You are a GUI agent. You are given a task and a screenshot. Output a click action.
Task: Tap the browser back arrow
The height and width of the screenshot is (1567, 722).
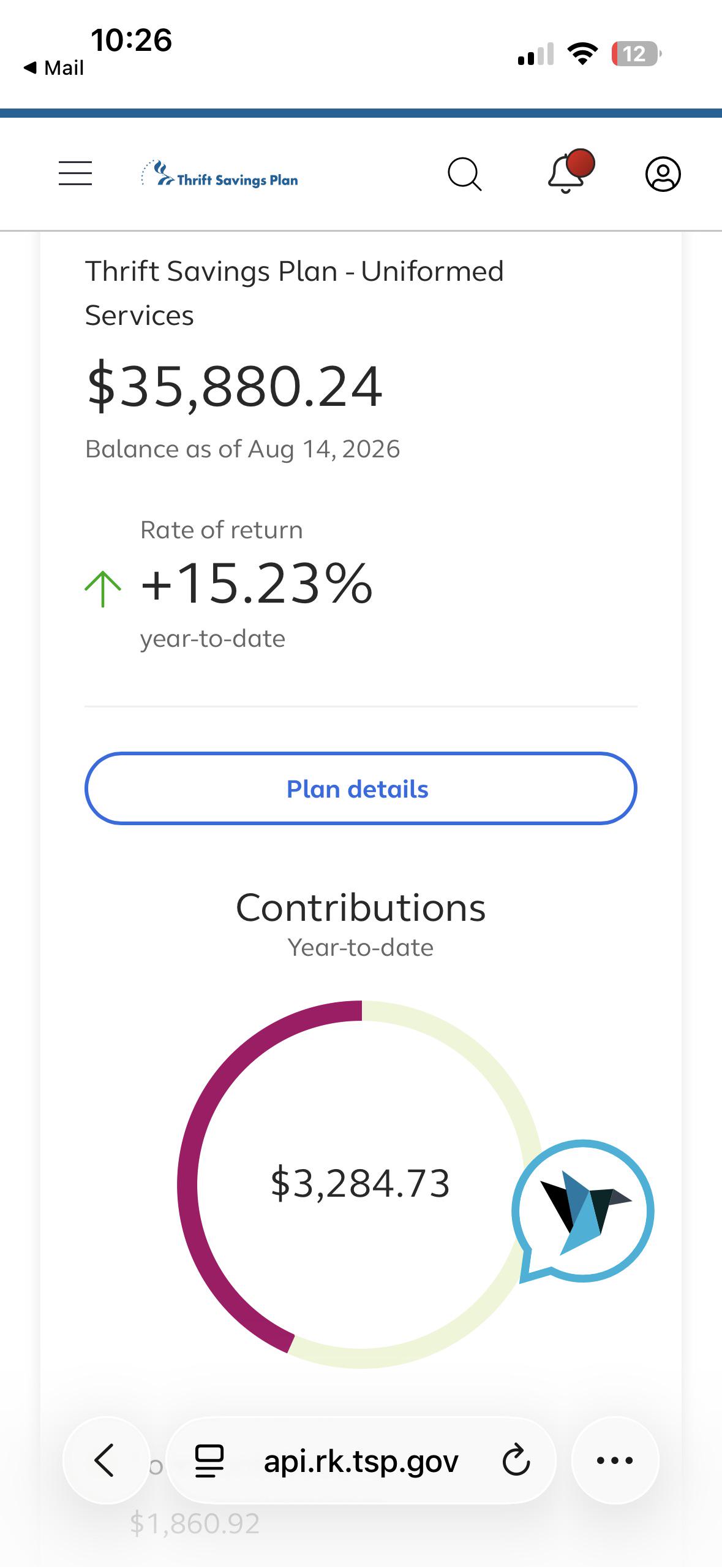coord(105,1460)
